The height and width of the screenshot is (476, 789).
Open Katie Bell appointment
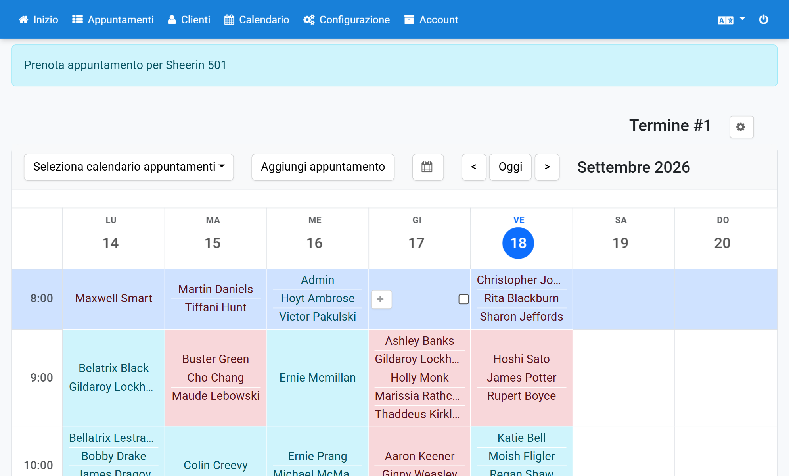click(x=521, y=438)
